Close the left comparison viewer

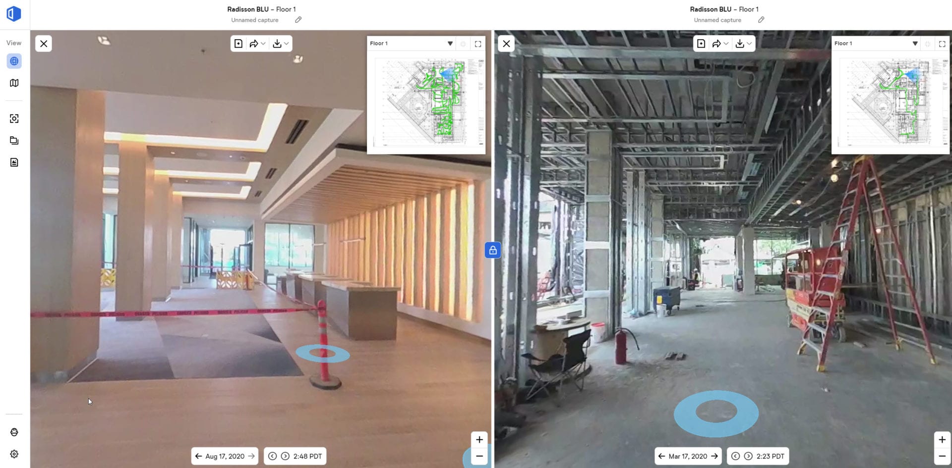pyautogui.click(x=44, y=44)
